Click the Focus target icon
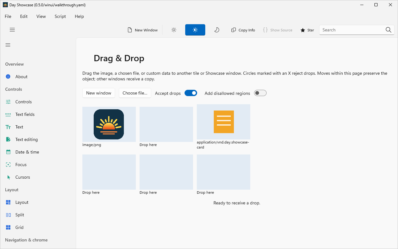 pyautogui.click(x=8, y=165)
